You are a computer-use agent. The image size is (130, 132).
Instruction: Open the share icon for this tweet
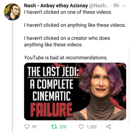click(108, 127)
